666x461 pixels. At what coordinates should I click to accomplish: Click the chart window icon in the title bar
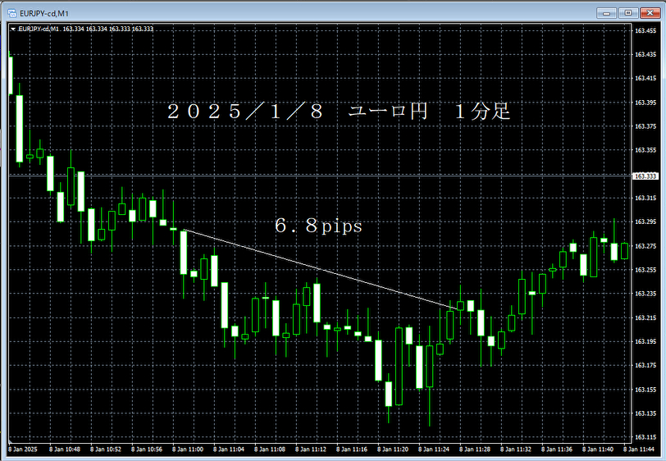(x=12, y=13)
